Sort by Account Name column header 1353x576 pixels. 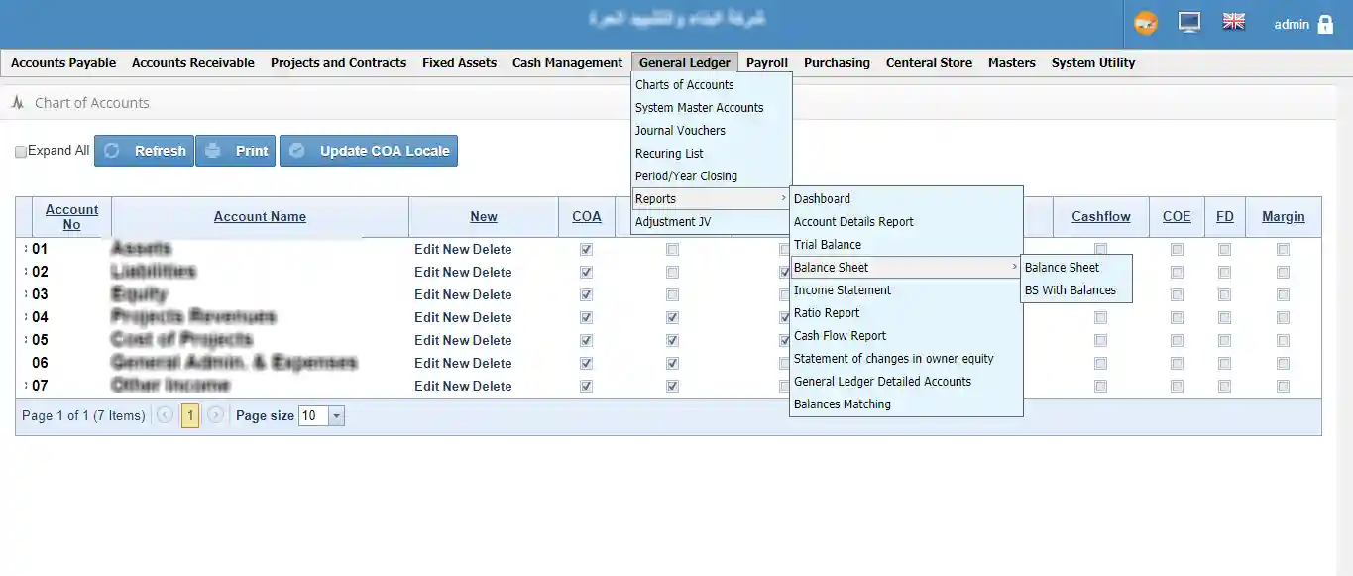[260, 217]
